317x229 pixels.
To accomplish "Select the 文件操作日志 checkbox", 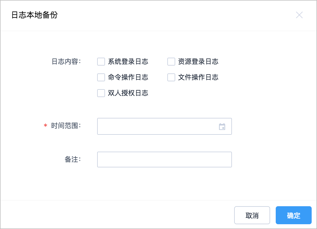I will (171, 77).
